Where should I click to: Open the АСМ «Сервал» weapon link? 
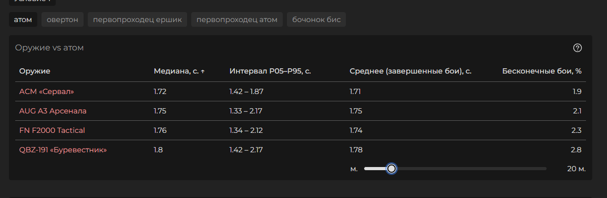(46, 92)
